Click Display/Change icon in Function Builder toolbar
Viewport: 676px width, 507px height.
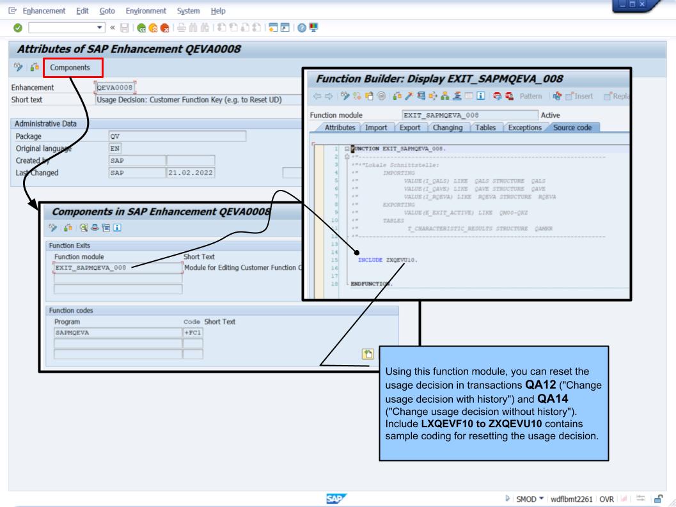345,96
